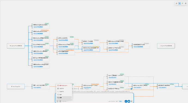The height and width of the screenshot is (103, 188).
Task: Select the search item in popup menu
Action: pyautogui.click(x=64, y=95)
